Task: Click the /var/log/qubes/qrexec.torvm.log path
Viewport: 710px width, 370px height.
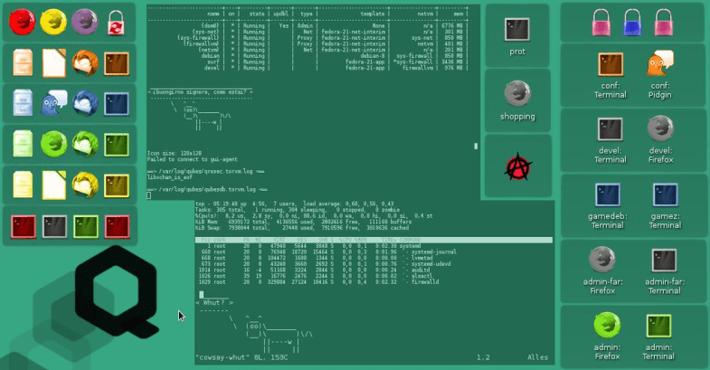Action: 207,172
